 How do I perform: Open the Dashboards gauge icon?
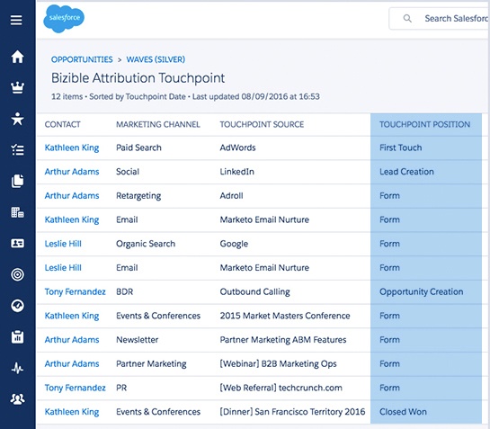(x=17, y=306)
